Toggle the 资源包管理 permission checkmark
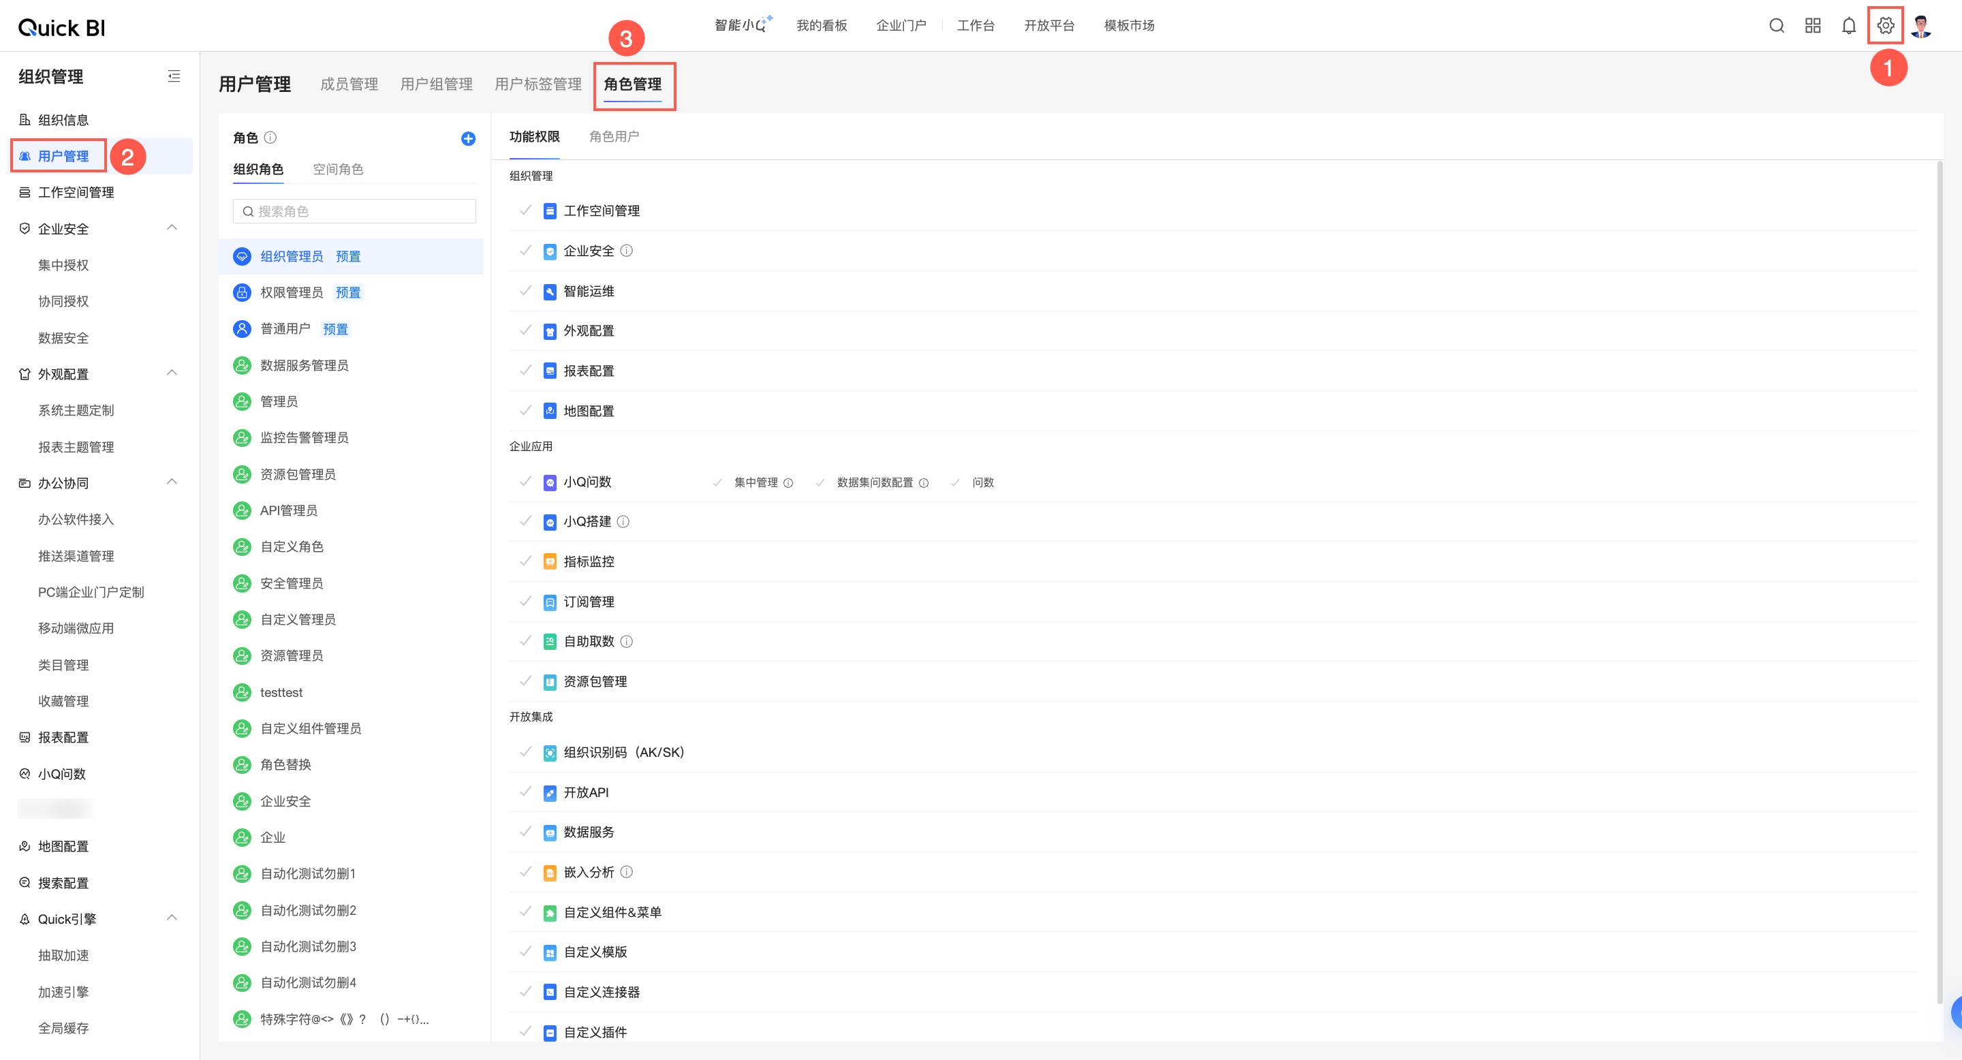Screen dimensions: 1962x1060 [525, 681]
